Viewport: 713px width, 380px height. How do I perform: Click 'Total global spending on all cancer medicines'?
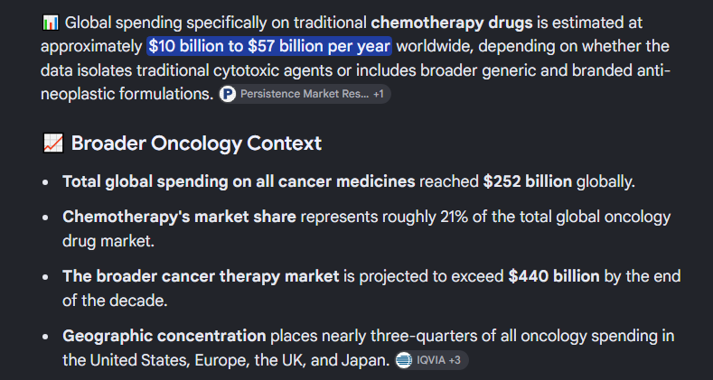coord(239,181)
